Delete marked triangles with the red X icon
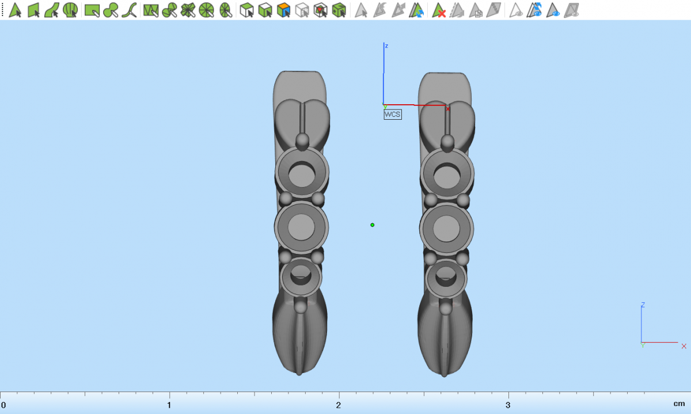This screenshot has height=414, width=691. (439, 10)
